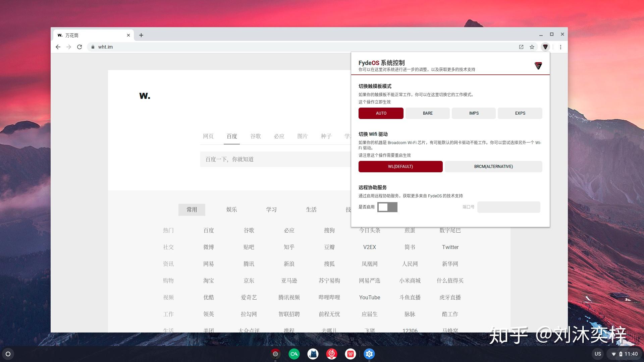Reload the current page
The image size is (644, 362).
click(x=79, y=47)
